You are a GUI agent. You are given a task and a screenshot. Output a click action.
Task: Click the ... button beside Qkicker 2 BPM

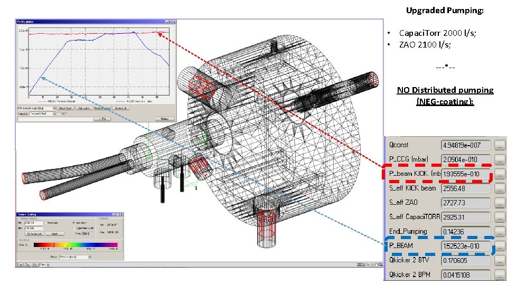pyautogui.click(x=499, y=275)
